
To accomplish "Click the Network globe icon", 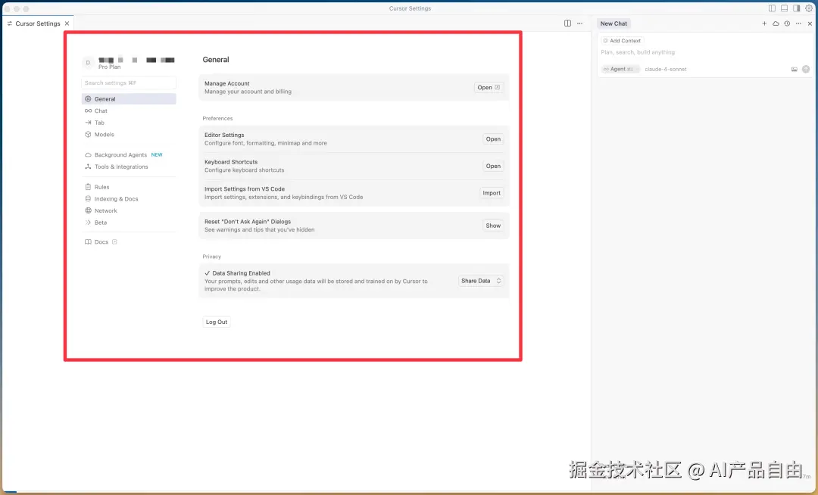I will (88, 210).
